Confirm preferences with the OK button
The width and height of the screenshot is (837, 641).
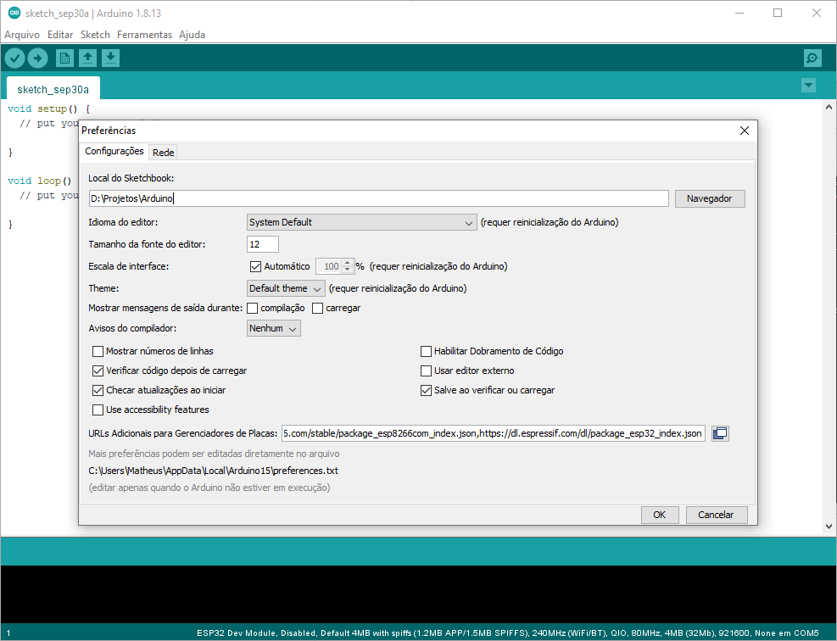pos(659,515)
